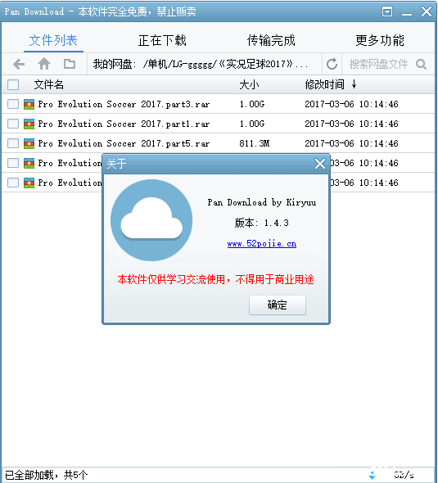The height and width of the screenshot is (483, 438).
Task: Sort by 修改时间 column header
Action: coord(325,84)
